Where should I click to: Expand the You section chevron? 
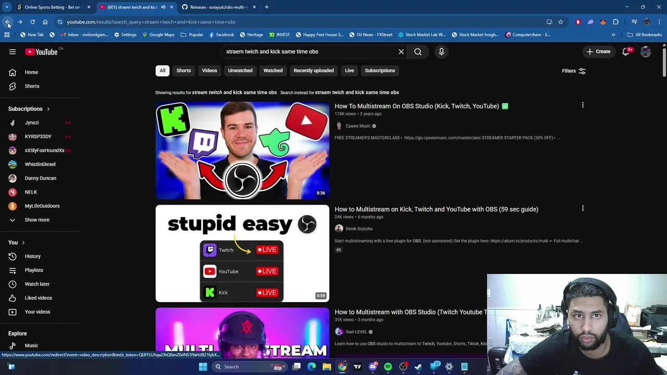click(23, 243)
